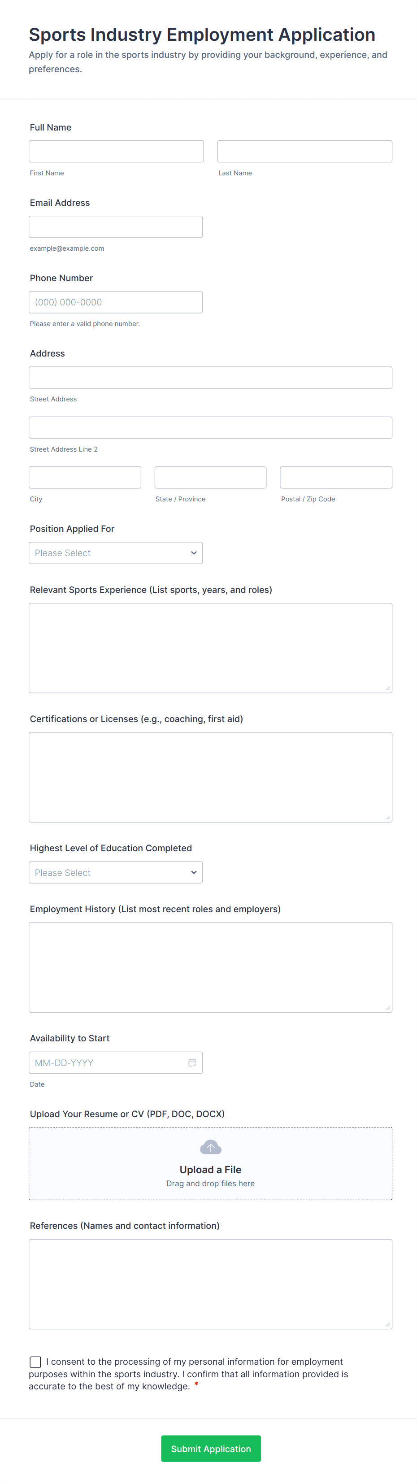Image resolution: width=417 pixels, height=1484 pixels.
Task: Click the First Name input field
Action: tap(116, 151)
